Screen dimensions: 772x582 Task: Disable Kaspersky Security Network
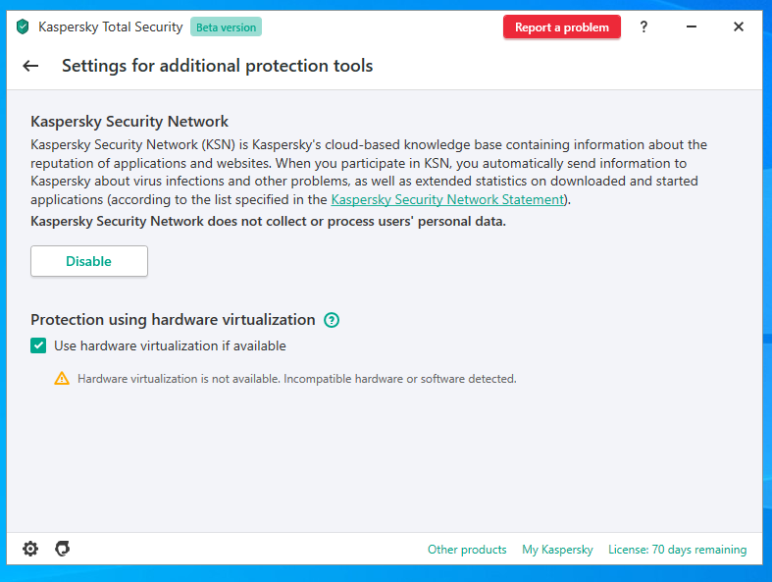pos(89,261)
